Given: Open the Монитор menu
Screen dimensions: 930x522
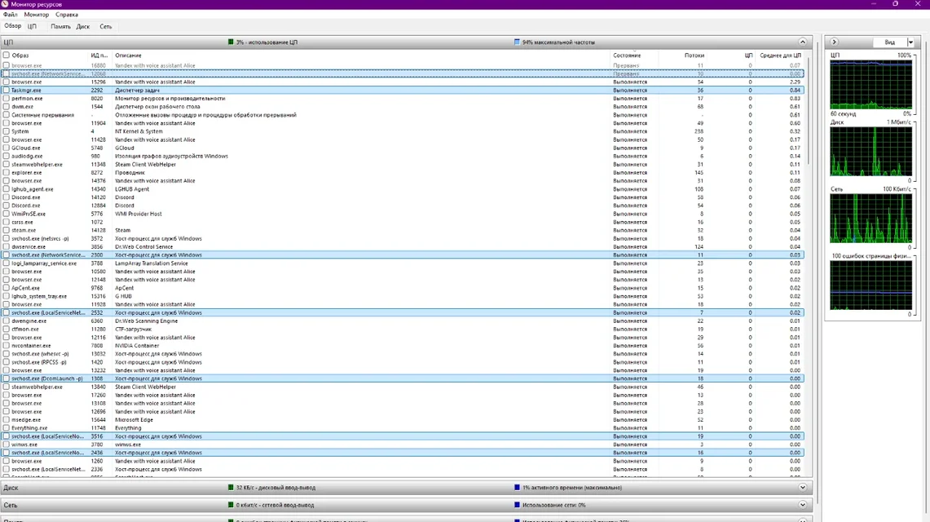Looking at the screenshot, I should tap(35, 14).
